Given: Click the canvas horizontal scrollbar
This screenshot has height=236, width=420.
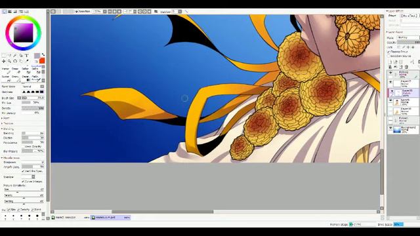Looking at the screenshot, I should [162, 212].
